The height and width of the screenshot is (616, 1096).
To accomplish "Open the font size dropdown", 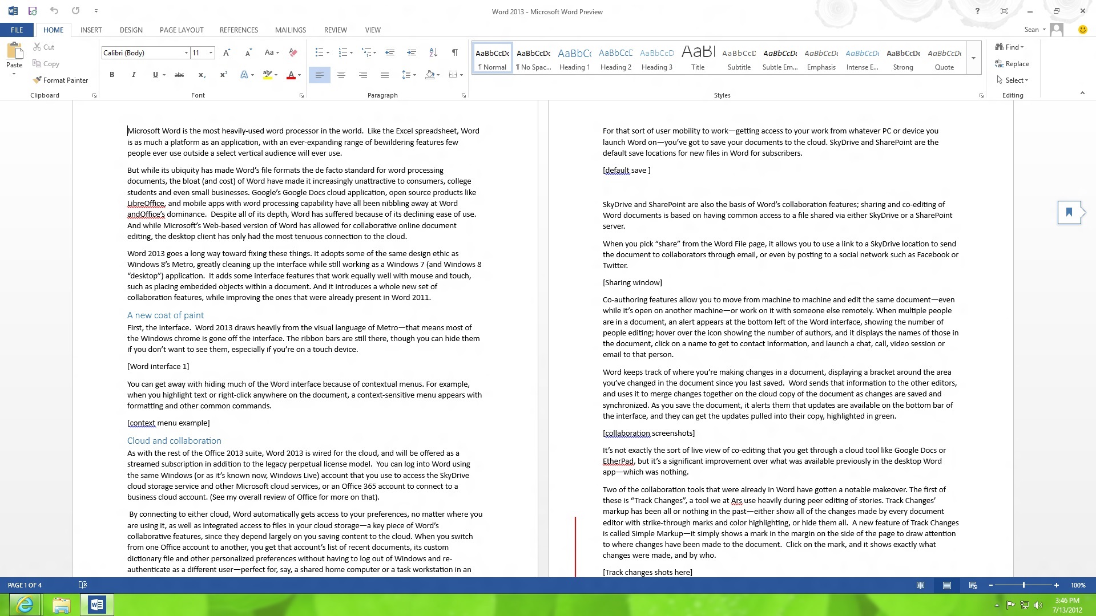I will coord(211,52).
